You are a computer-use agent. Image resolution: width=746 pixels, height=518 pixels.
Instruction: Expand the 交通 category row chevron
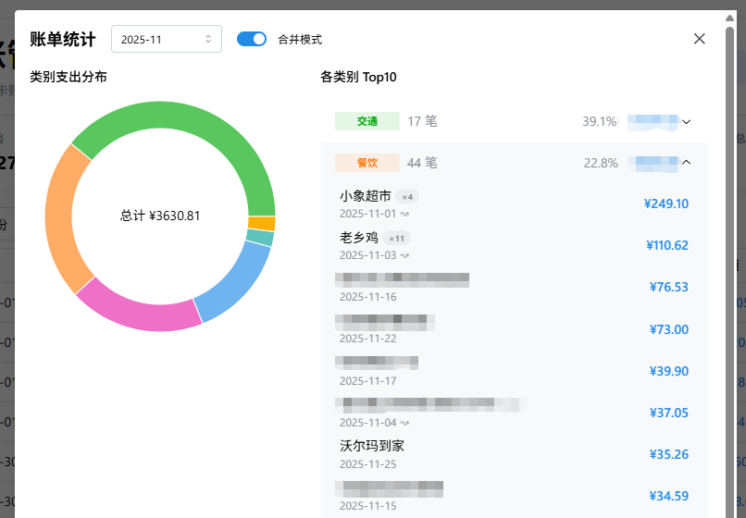coord(686,121)
